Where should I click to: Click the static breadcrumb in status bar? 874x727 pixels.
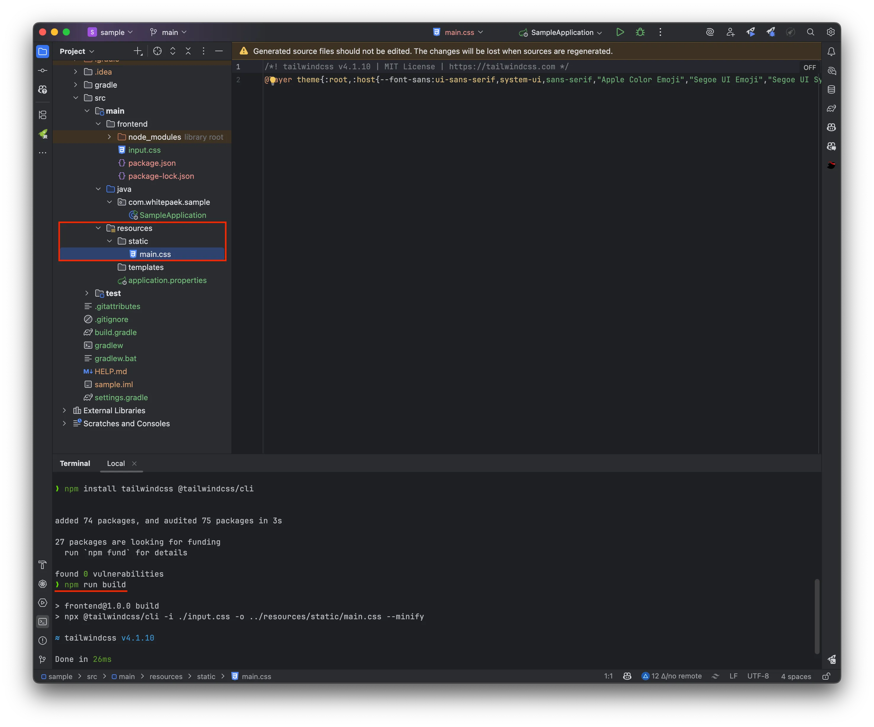click(x=206, y=676)
